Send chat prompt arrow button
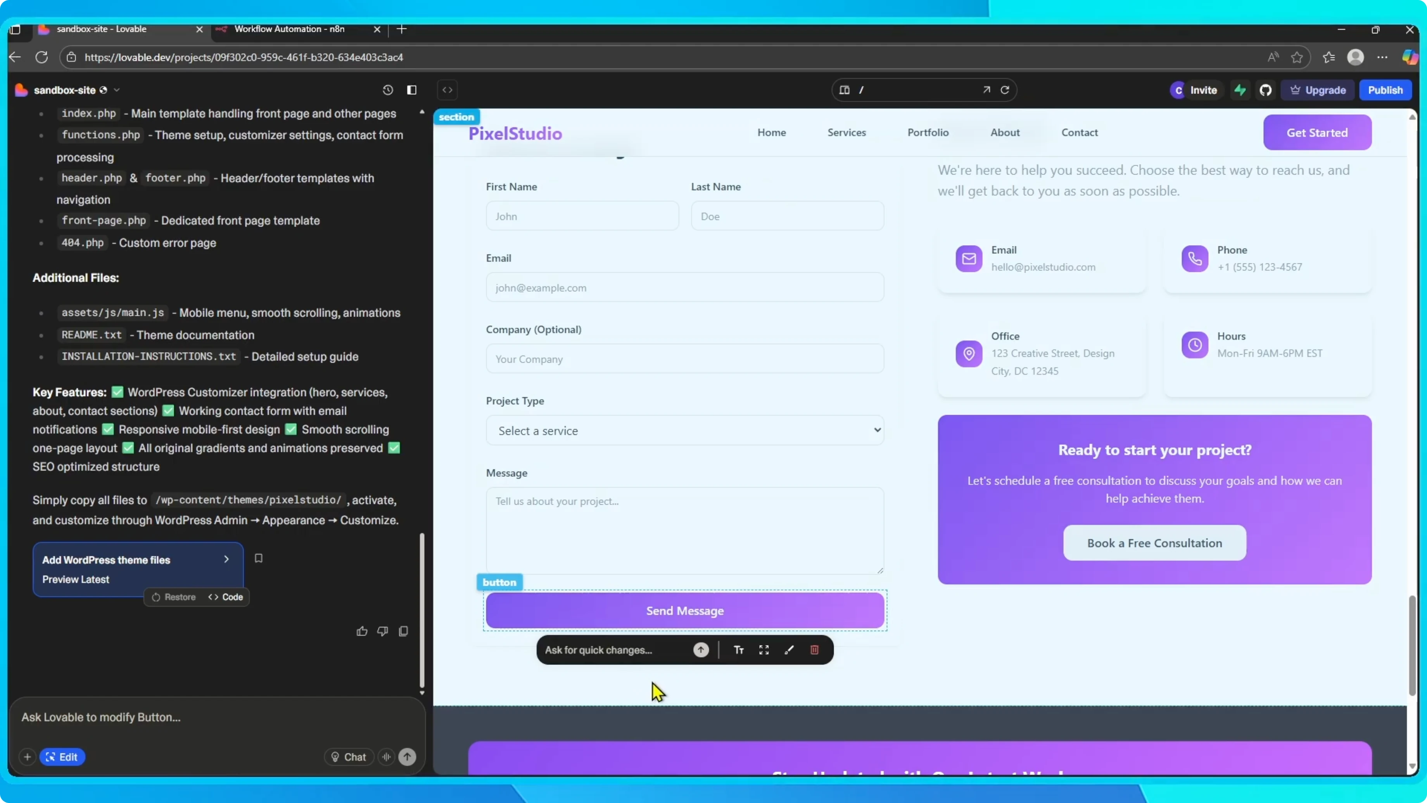The height and width of the screenshot is (803, 1427). [x=407, y=756]
